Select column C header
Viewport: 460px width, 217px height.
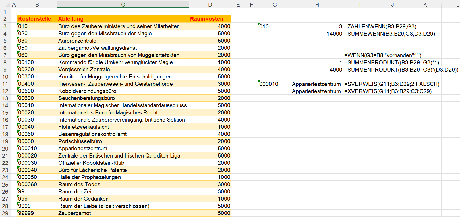123,5
